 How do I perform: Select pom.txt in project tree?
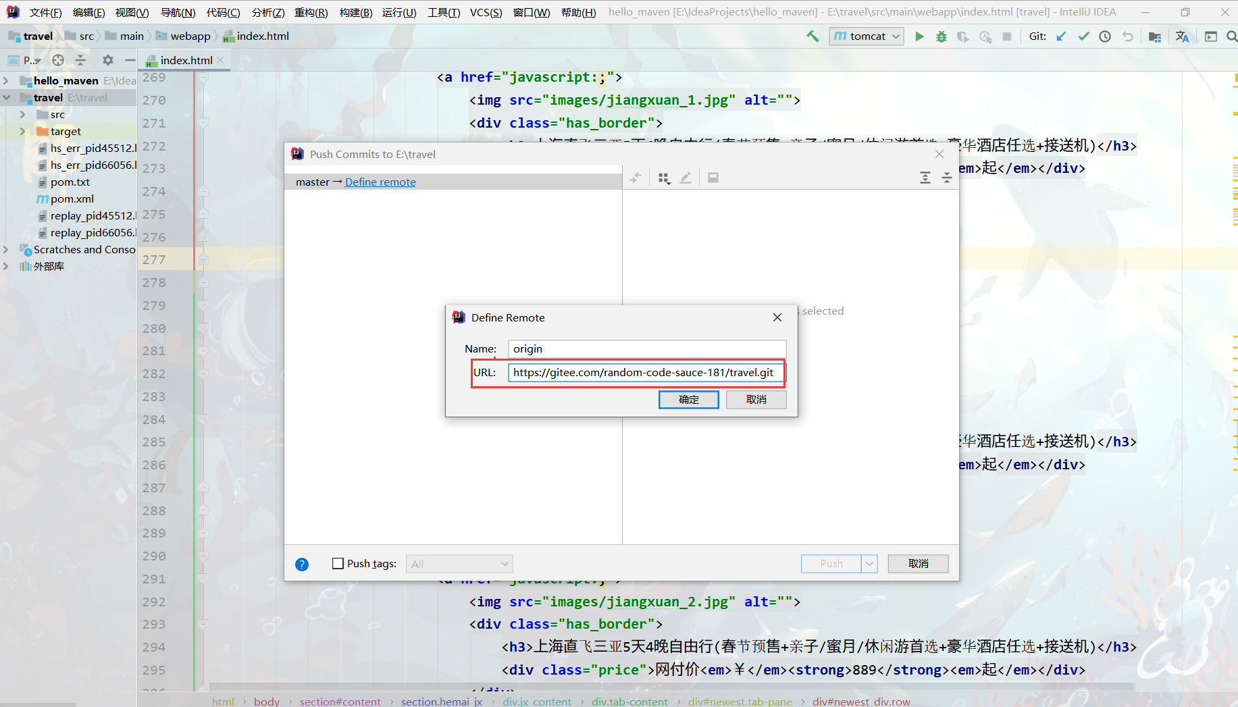(x=70, y=182)
